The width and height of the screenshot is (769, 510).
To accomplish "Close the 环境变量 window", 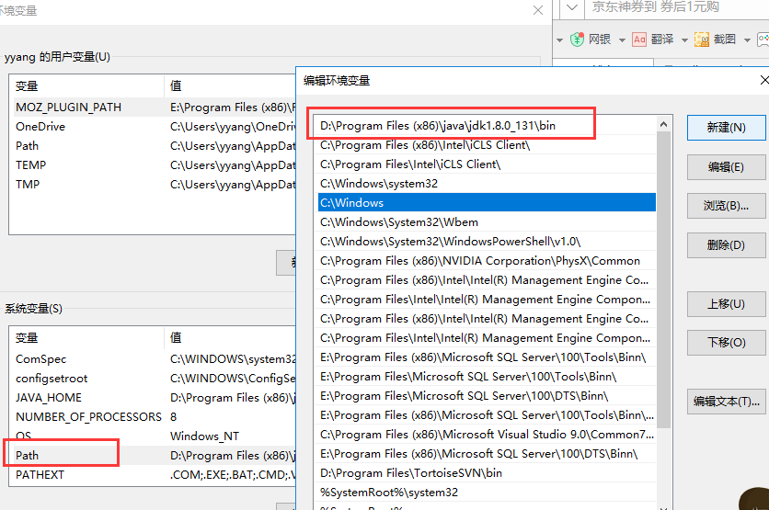I will click(x=538, y=10).
